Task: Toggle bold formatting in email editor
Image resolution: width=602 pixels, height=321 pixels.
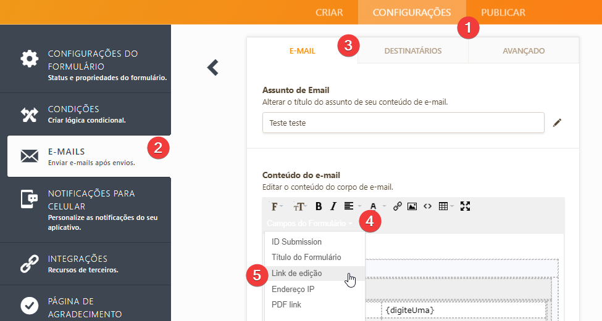Action: click(319, 206)
